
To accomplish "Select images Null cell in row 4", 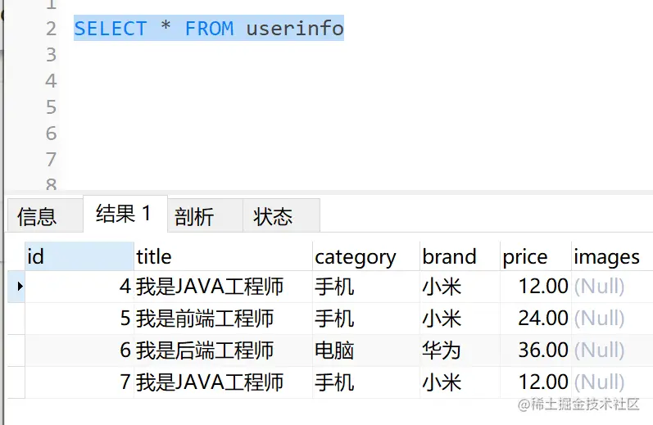I will pos(612,287).
